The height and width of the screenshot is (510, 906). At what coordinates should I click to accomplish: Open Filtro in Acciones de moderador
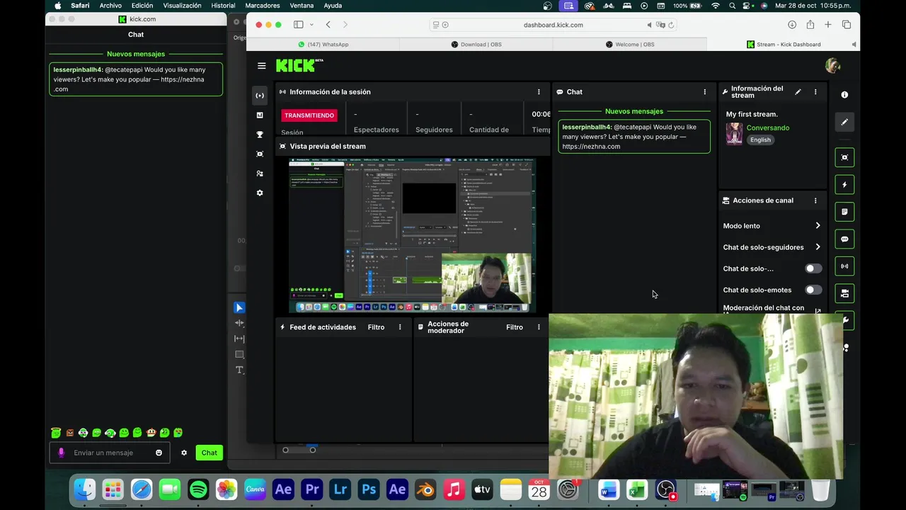[x=515, y=327]
